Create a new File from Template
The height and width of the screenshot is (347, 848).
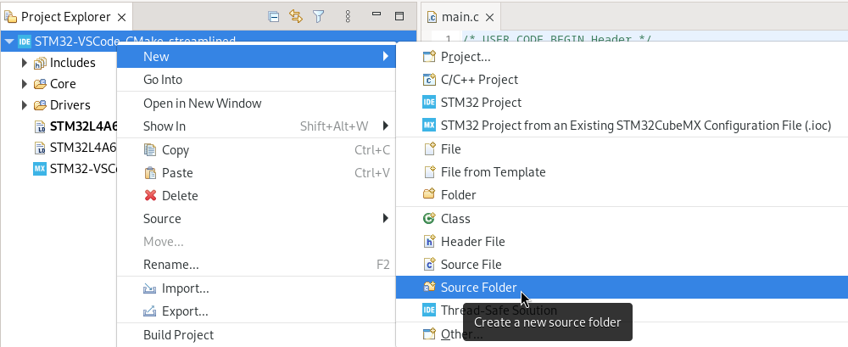(x=622, y=172)
